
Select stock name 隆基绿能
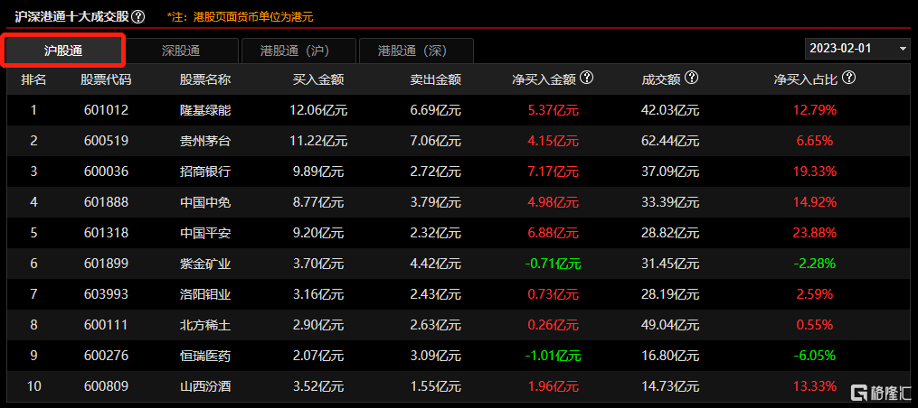click(x=205, y=110)
